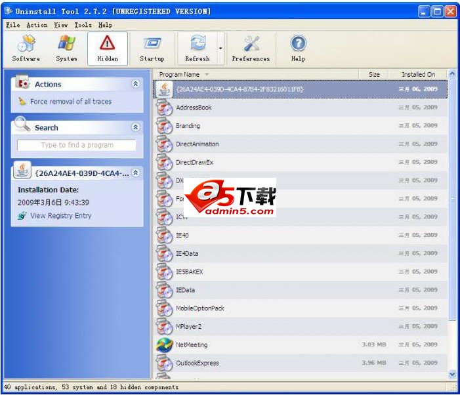Viewport: 460px width, 395px height.
Task: Select the Hidden components toolbar button
Action: 108,49
